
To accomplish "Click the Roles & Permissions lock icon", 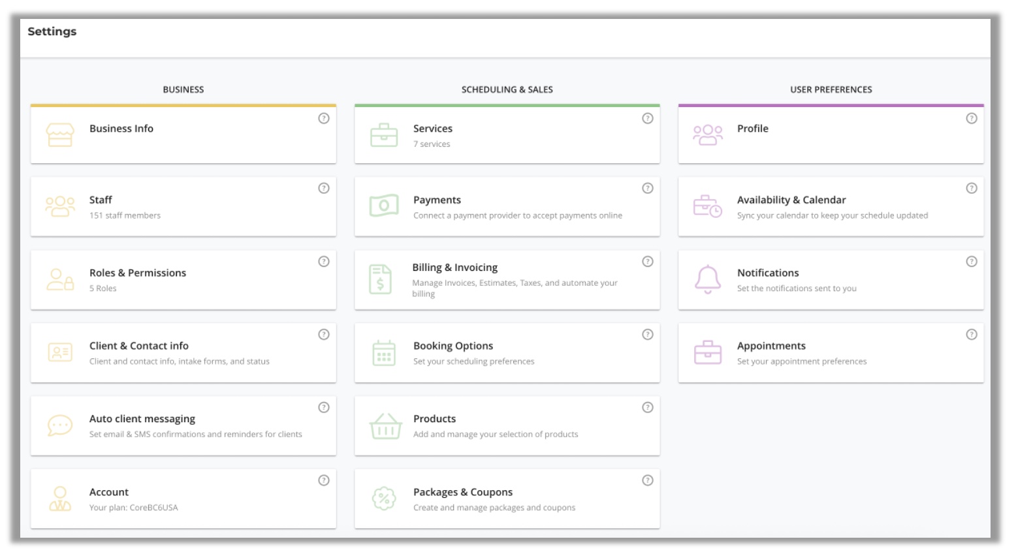I will tap(60, 280).
